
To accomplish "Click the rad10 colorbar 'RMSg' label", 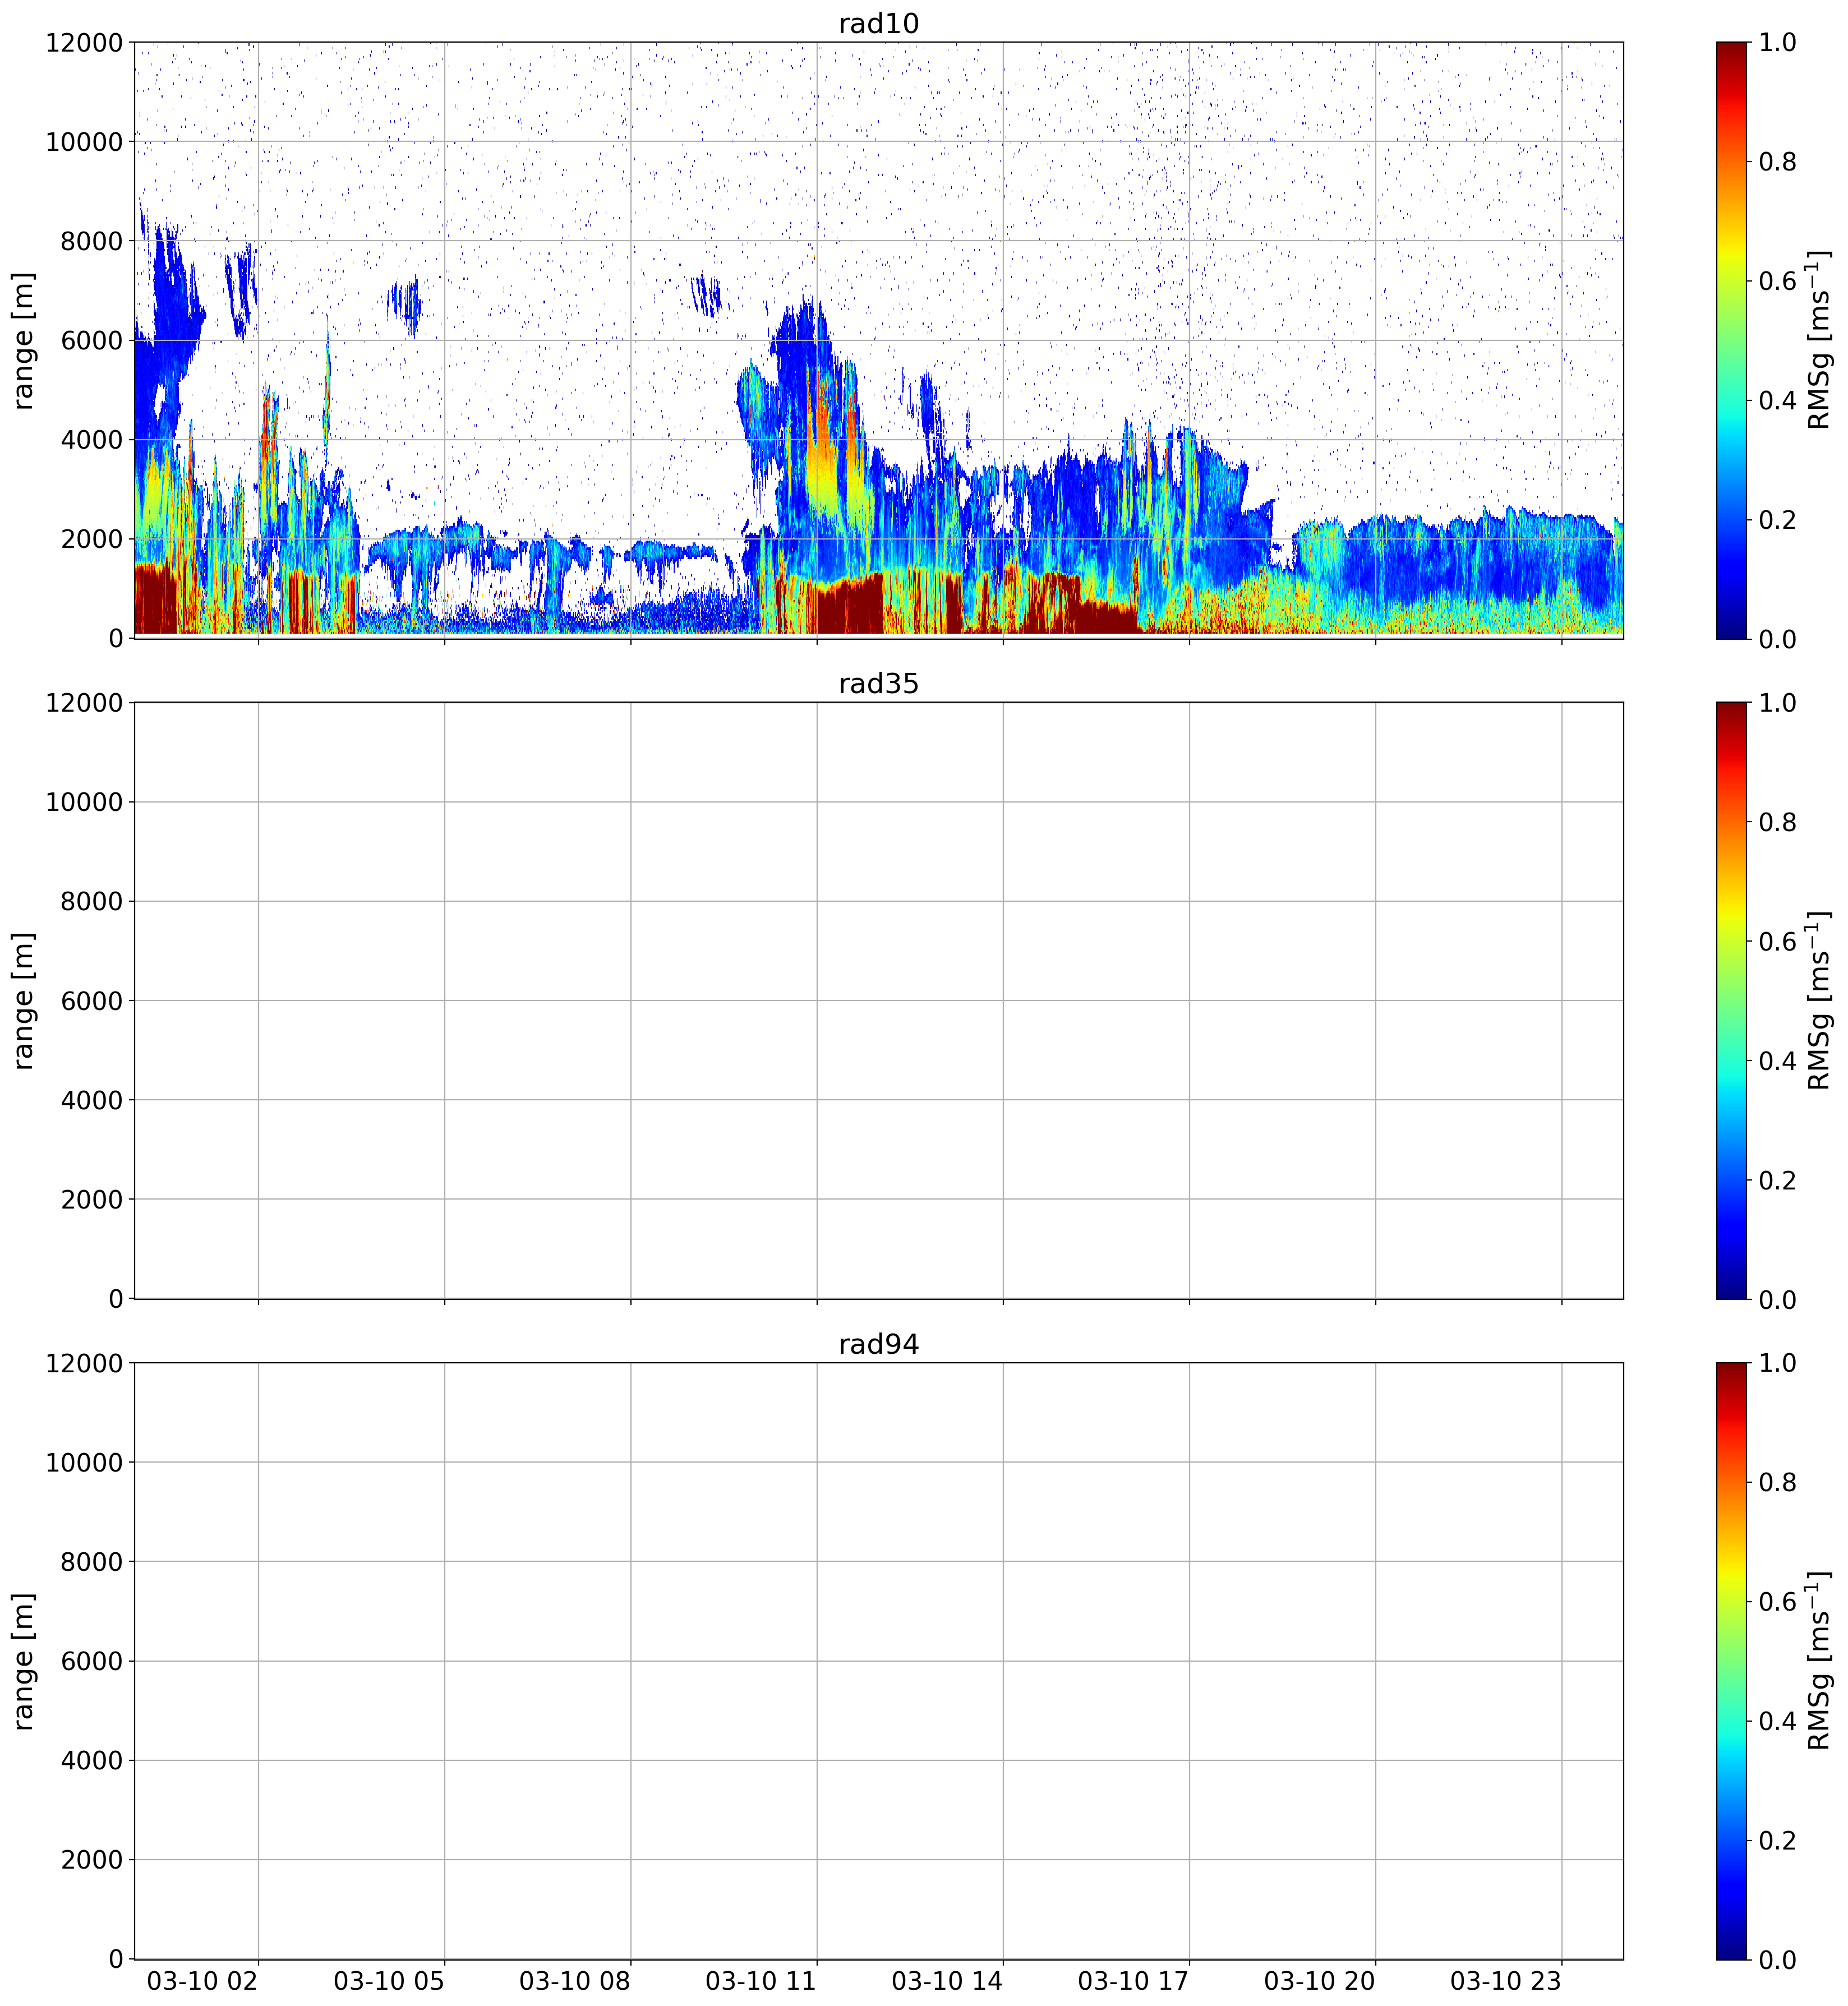I will 1819,340.
